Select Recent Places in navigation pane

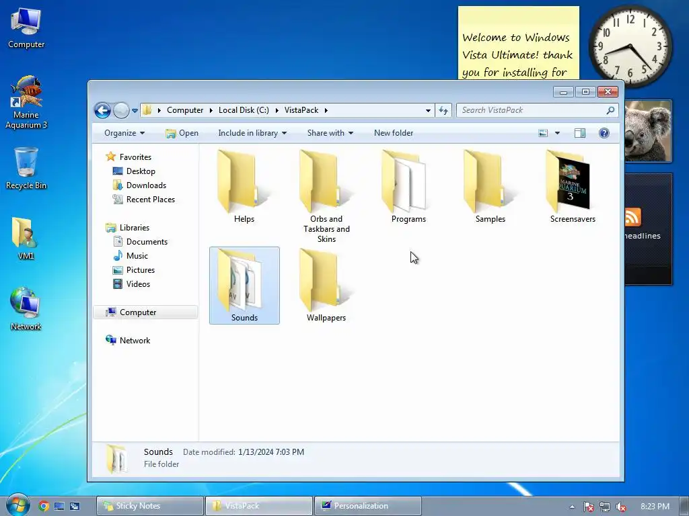click(x=144, y=199)
